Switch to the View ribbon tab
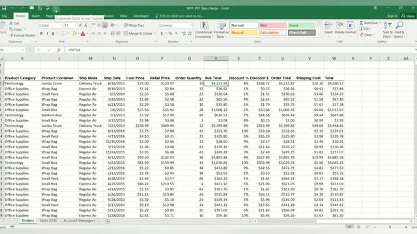This screenshot has width=417, height=234. (123, 16)
